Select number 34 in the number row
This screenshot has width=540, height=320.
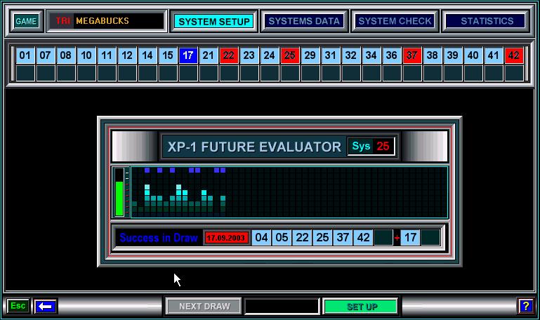[371, 55]
